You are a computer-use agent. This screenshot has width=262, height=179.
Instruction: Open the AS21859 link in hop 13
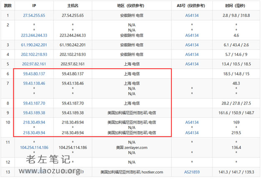192,172
